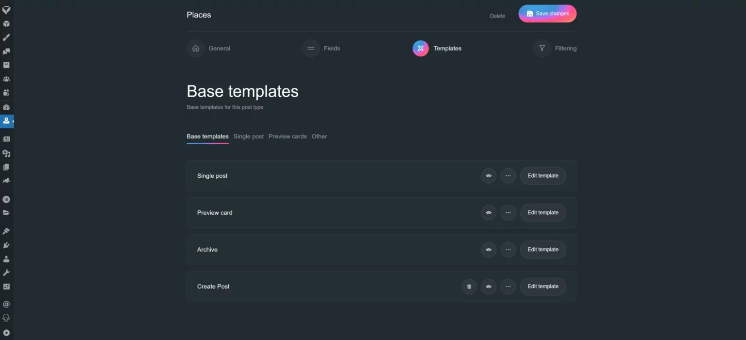Click the eye icon for Preview card

click(489, 213)
